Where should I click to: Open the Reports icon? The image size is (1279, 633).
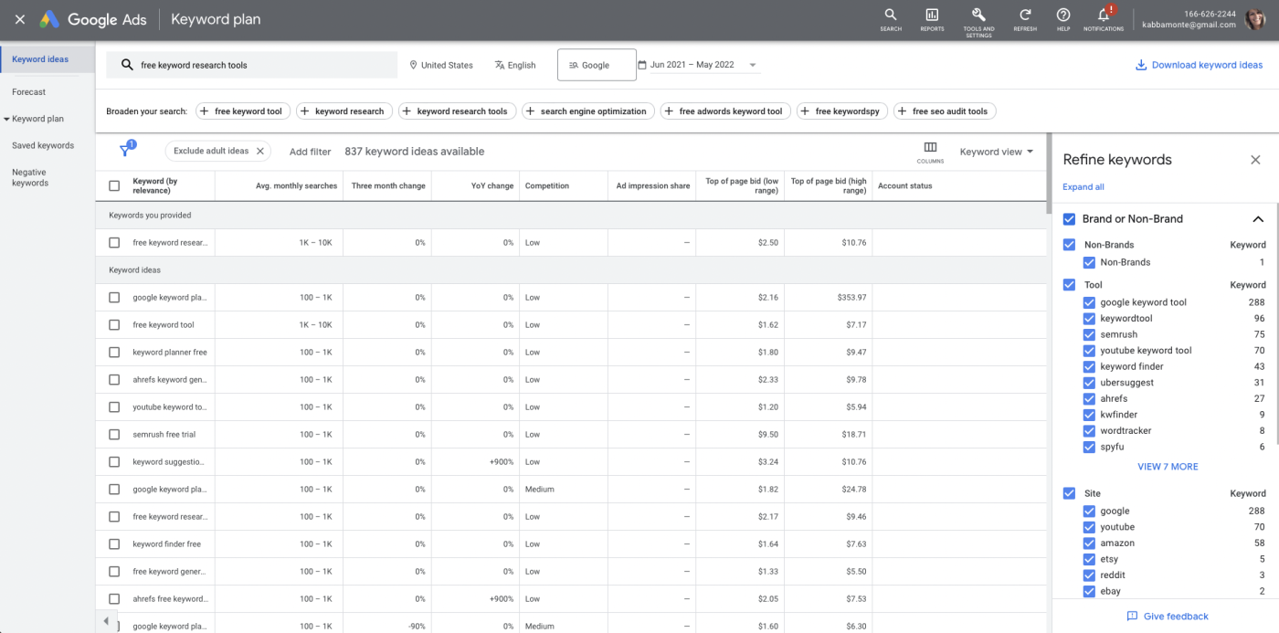coord(932,17)
